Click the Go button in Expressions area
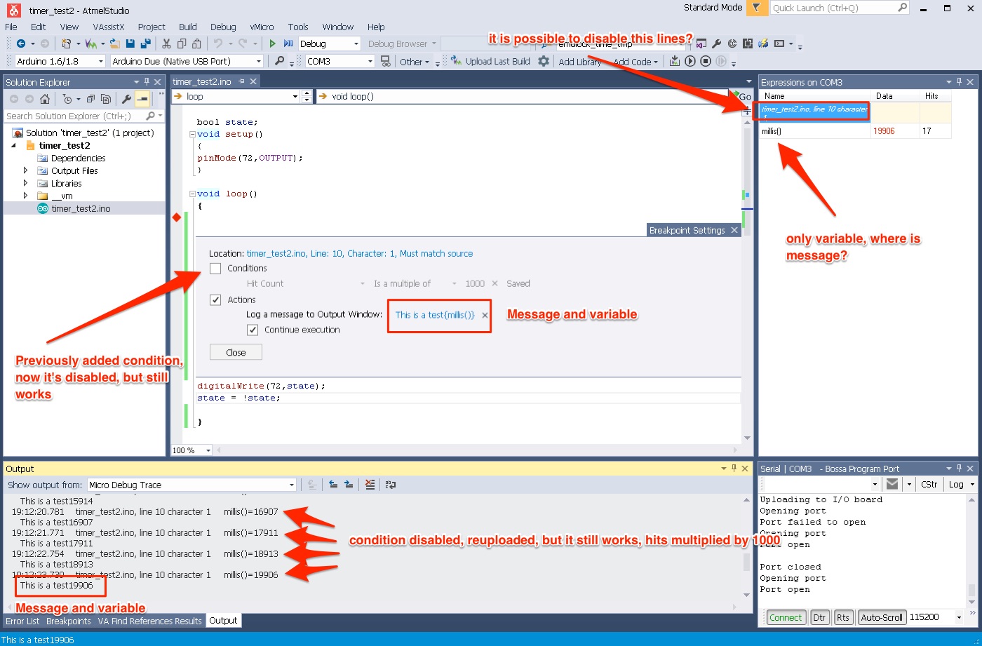The height and width of the screenshot is (646, 982). click(742, 96)
